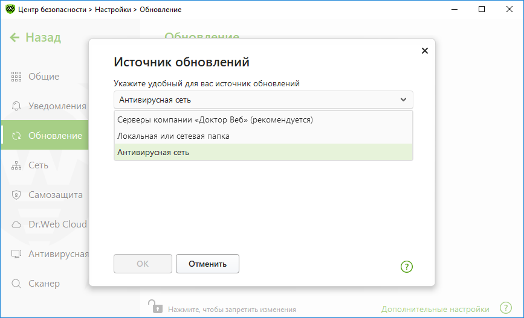Open the Сканер settings section
Screen dimensions: 524x318
pos(45,284)
